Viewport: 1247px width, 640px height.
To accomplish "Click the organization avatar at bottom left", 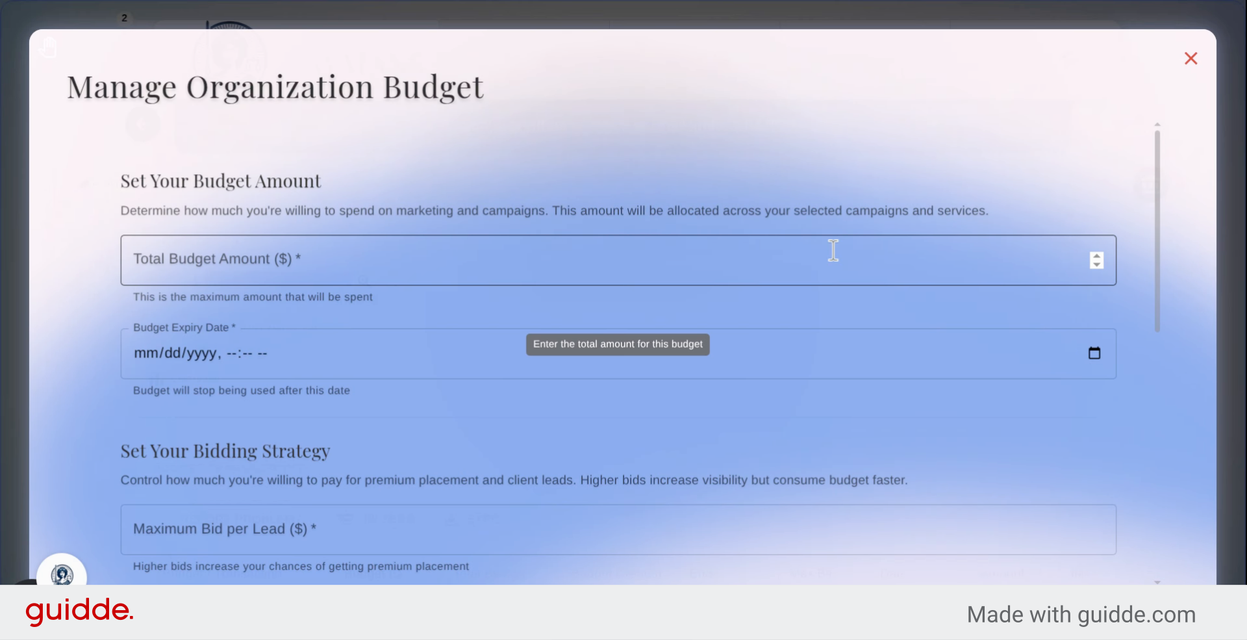I will tap(62, 574).
